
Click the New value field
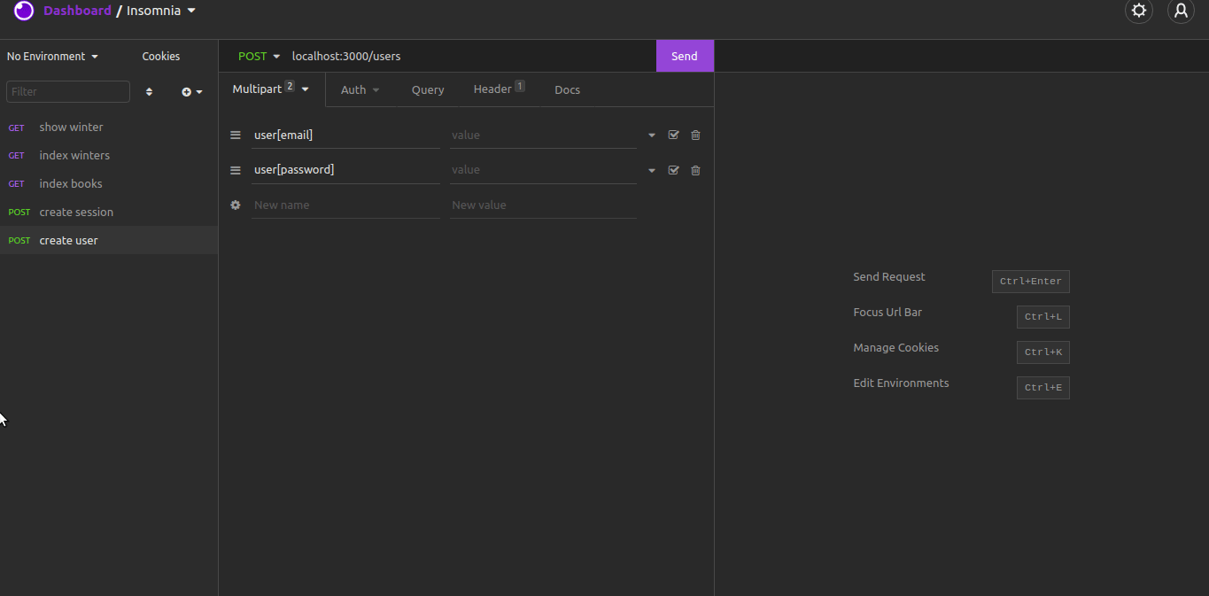pyautogui.click(x=543, y=205)
